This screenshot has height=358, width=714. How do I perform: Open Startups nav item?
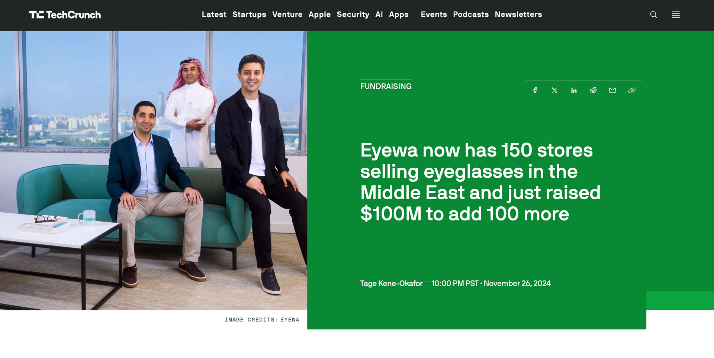tap(249, 14)
